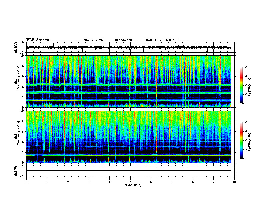Click time-axis tick label "7"

coord(172,182)
